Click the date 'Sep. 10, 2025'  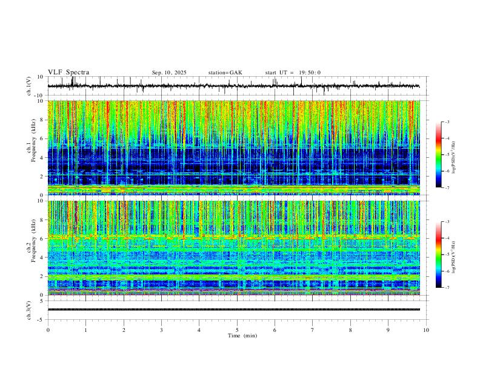tap(169, 73)
